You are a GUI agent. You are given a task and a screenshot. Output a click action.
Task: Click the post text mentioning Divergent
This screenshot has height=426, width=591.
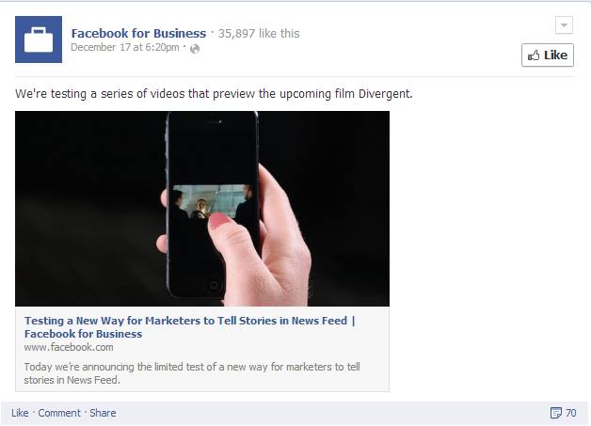coord(214,93)
